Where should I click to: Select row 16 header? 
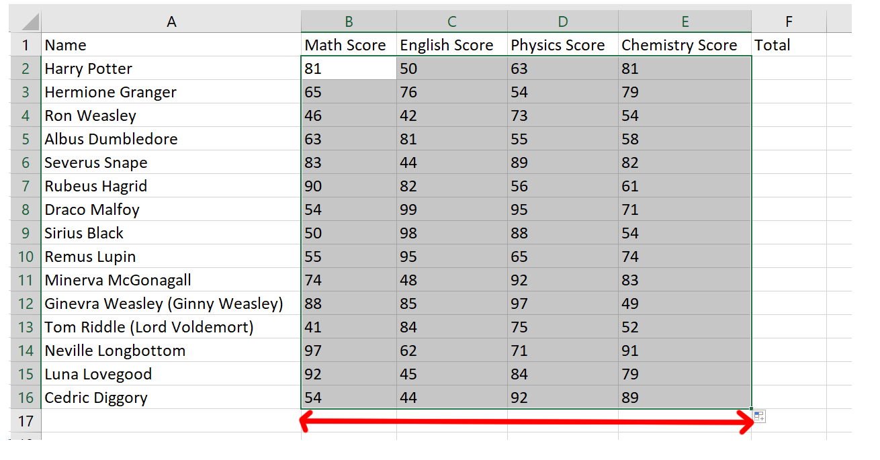(x=26, y=398)
